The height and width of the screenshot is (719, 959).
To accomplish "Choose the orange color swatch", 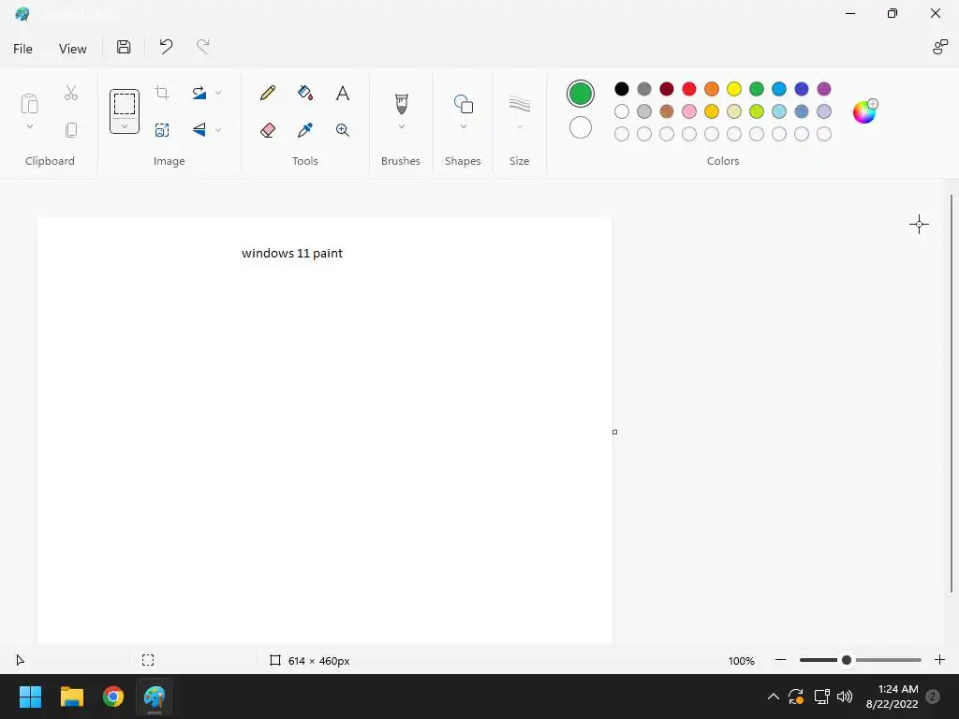I will 712,89.
